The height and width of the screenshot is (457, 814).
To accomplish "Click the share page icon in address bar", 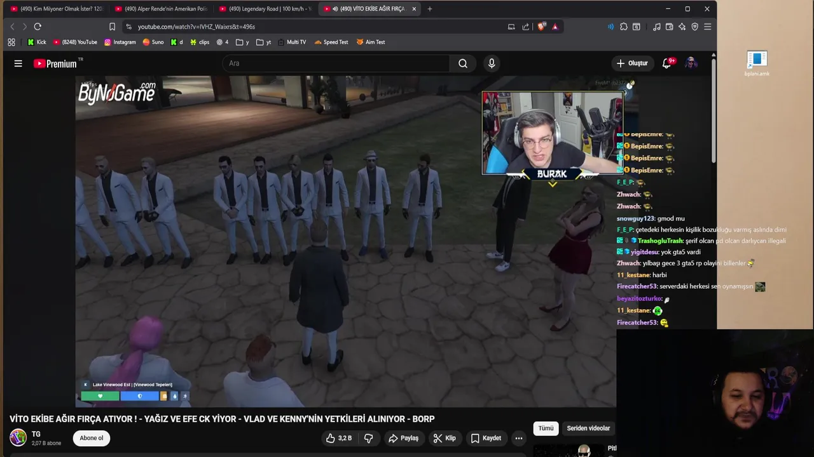I will (526, 27).
